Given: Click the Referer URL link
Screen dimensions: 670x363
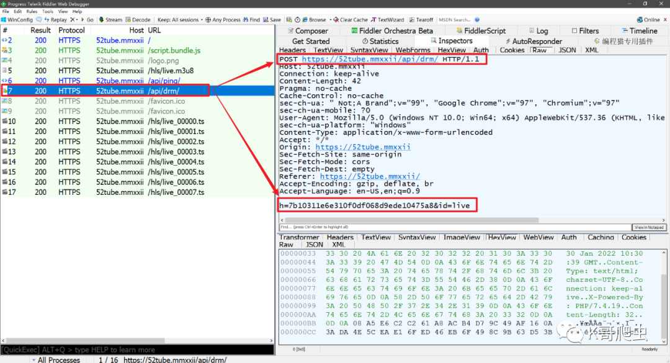Looking at the screenshot, I should pos(370,176).
